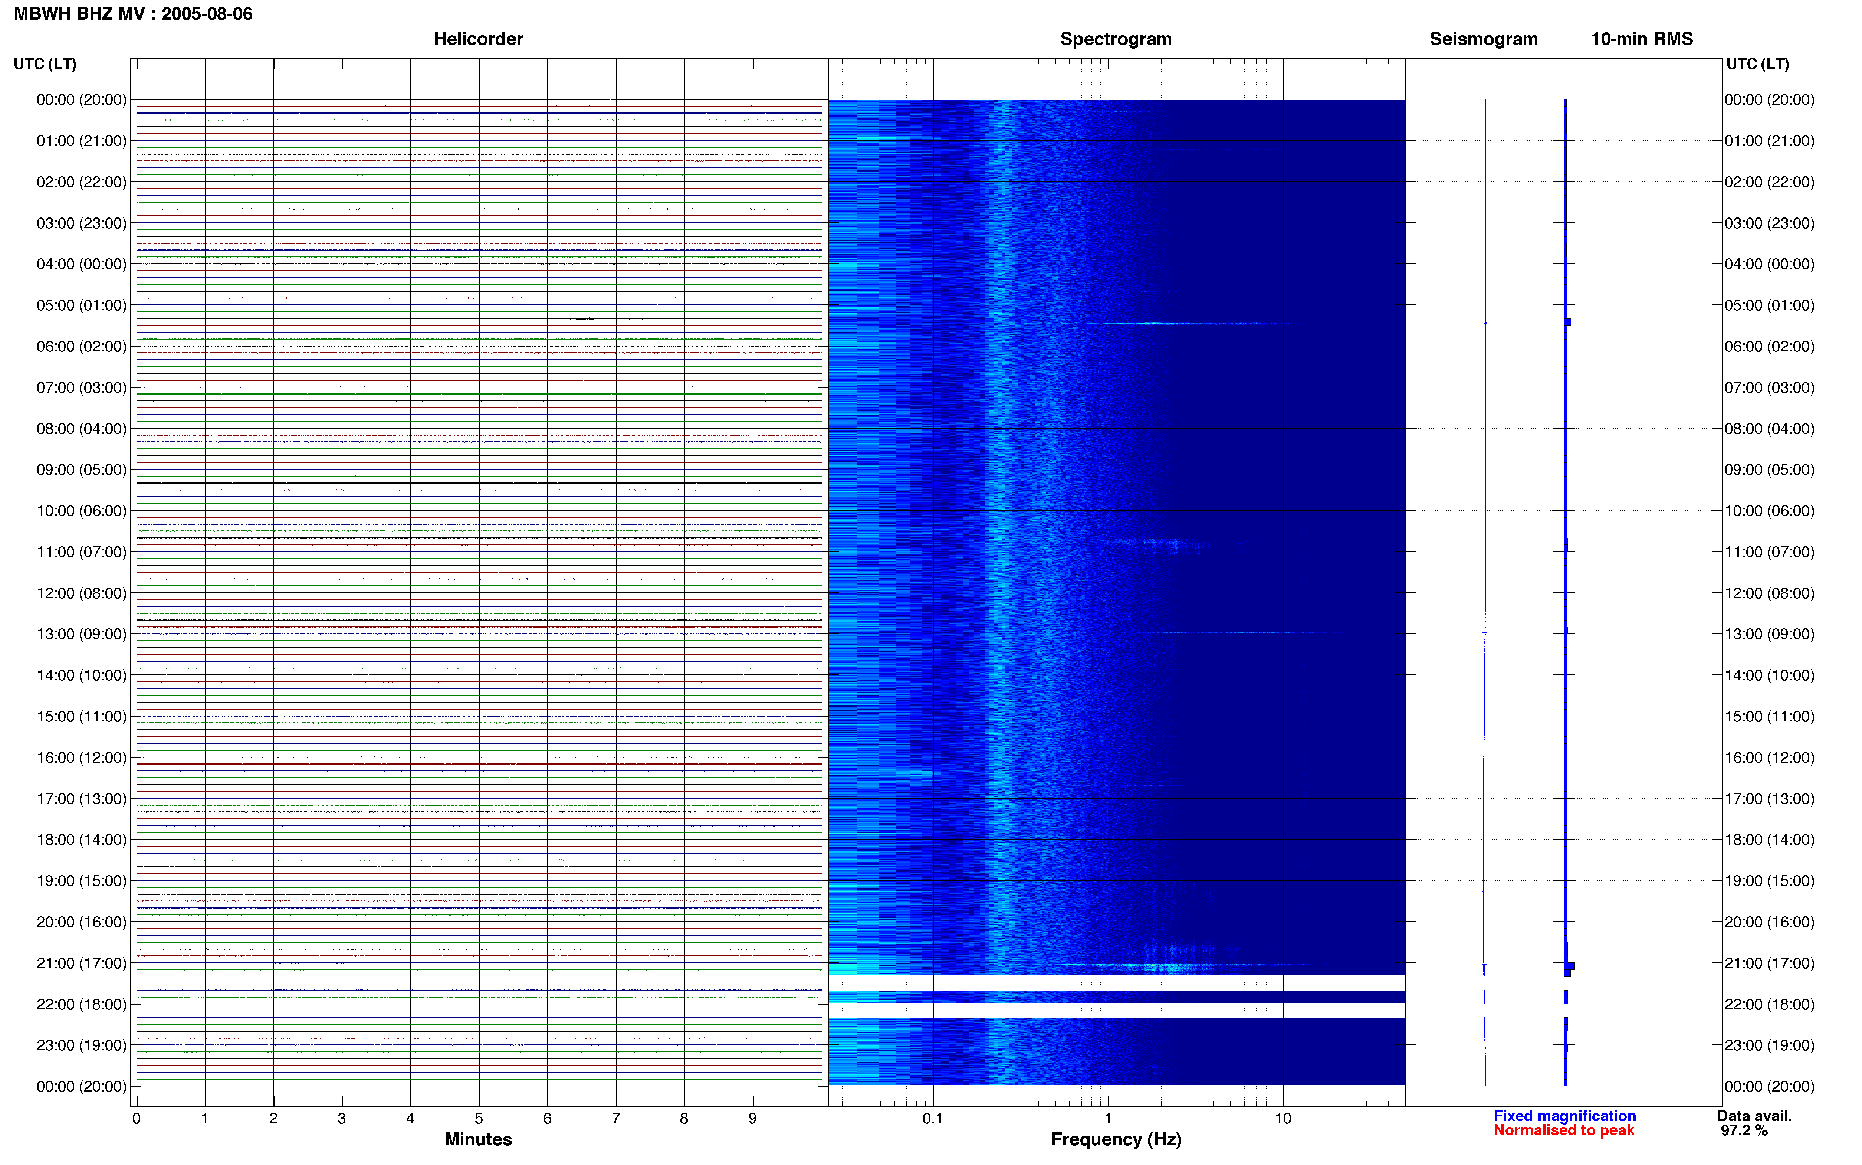This screenshot has height=1165, width=1862.
Task: Click right time label '16:00 (12:00)'
Action: point(1770,757)
